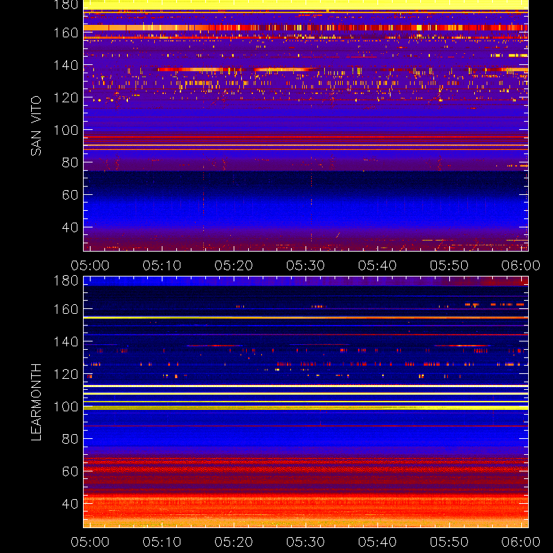Screen dimensions: 553x553
Task: Click the 06:00 time label under Learmonth plot
Action: [521, 542]
